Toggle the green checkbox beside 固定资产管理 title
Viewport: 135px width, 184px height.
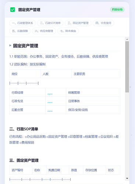pyautogui.click(x=13, y=10)
